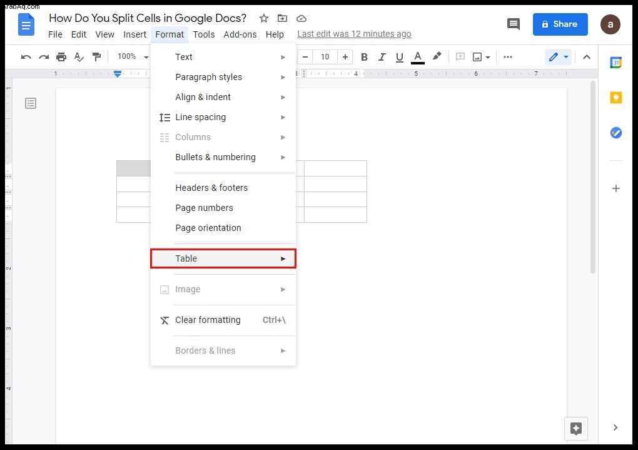Activate the paint format tool

tap(96, 57)
